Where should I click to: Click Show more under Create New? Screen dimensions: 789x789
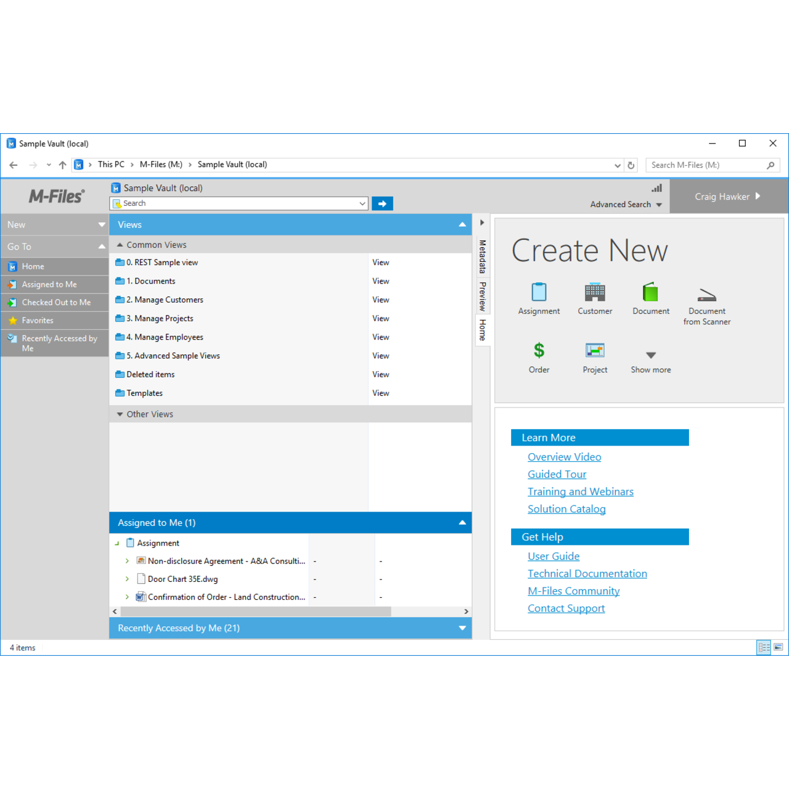coord(650,362)
